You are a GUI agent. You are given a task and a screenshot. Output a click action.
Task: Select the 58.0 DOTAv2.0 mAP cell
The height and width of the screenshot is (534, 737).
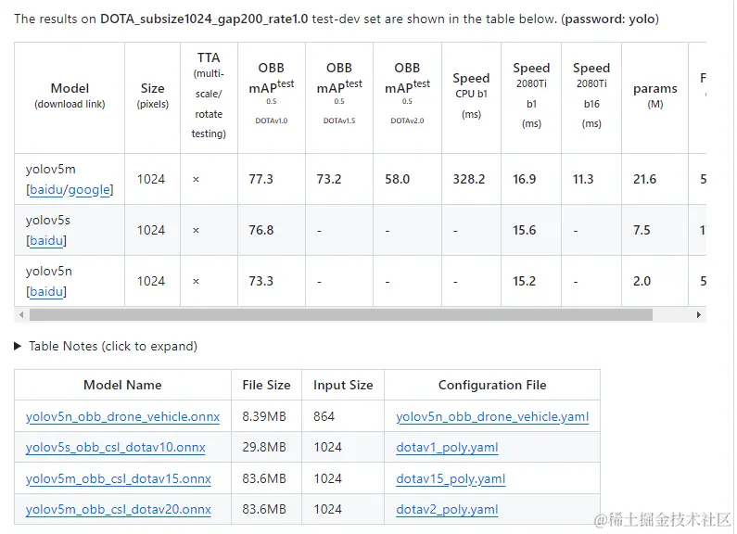click(397, 179)
